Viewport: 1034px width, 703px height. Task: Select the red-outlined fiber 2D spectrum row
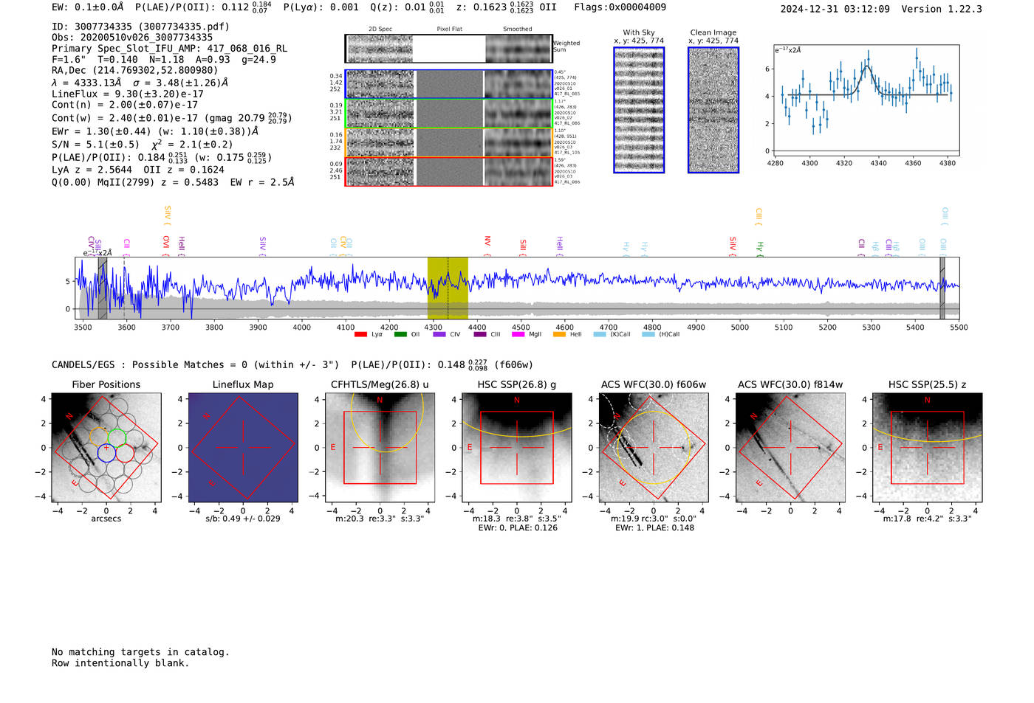448,171
